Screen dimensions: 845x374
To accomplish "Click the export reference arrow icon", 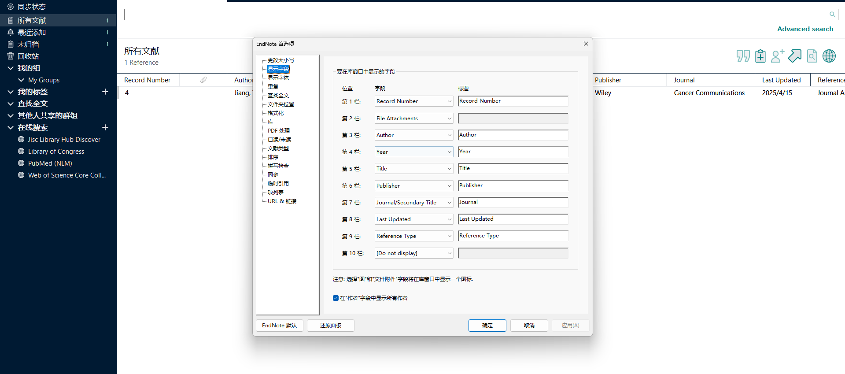I will [x=795, y=56].
